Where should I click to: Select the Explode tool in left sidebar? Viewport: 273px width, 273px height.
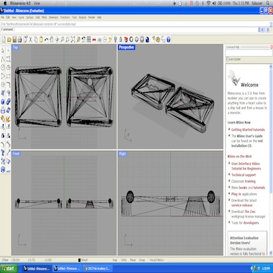coord(8,119)
